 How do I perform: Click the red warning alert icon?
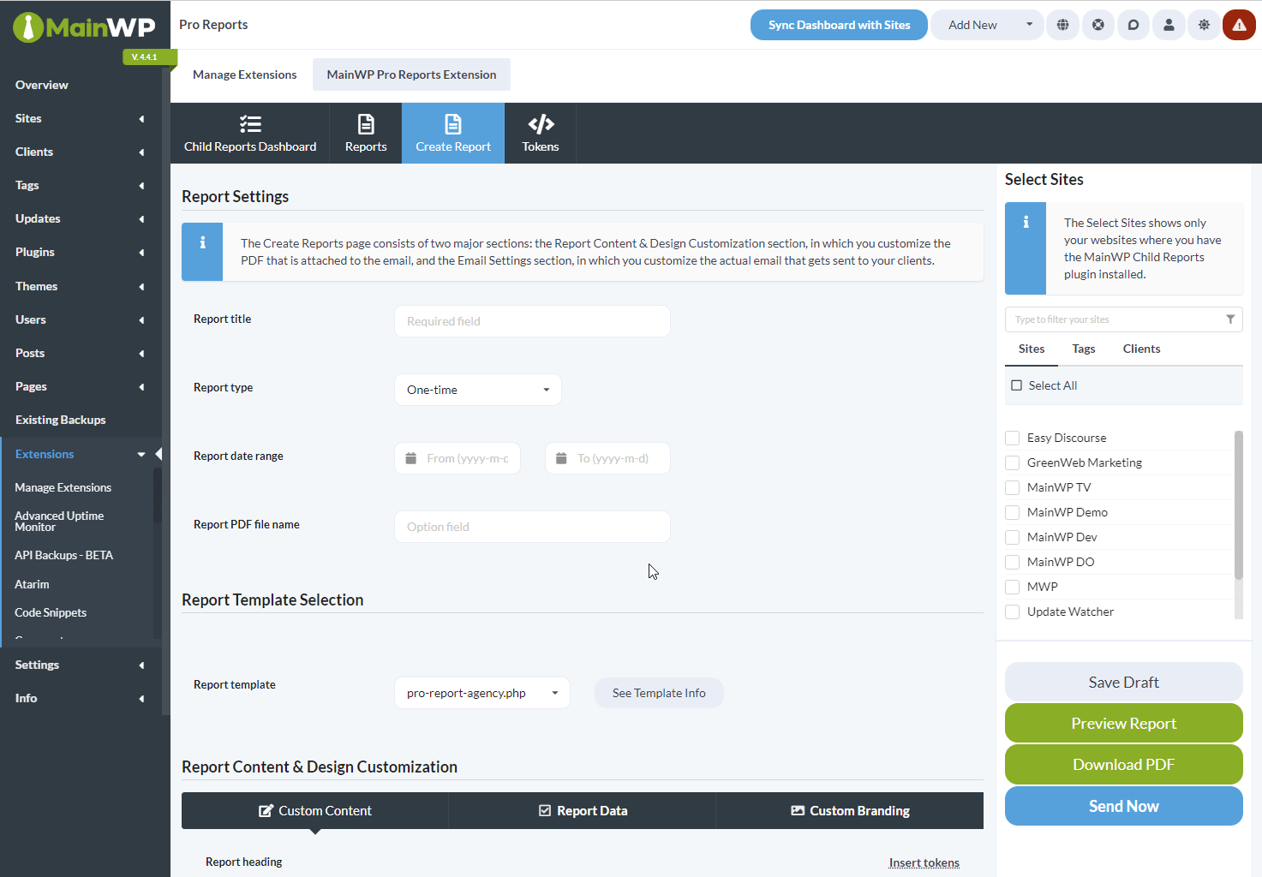[x=1239, y=25]
